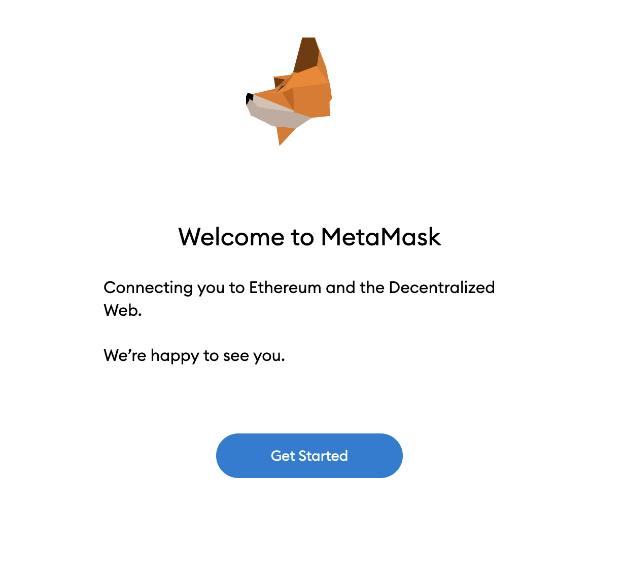
Task: Start onboarding with Get Started button
Action: point(309,456)
